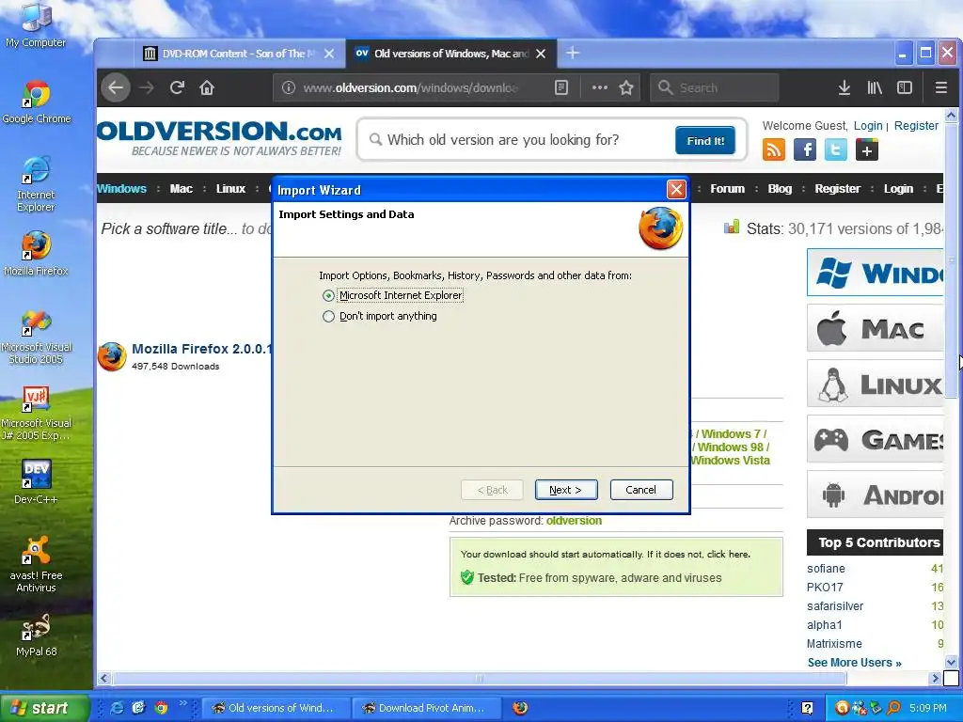Open Mozilla Firefox desktop icon

point(36,254)
